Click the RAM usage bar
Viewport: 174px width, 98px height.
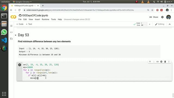[x=144, y=23]
